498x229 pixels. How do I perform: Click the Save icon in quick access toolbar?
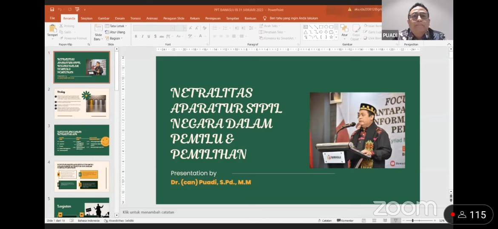pos(52,9)
